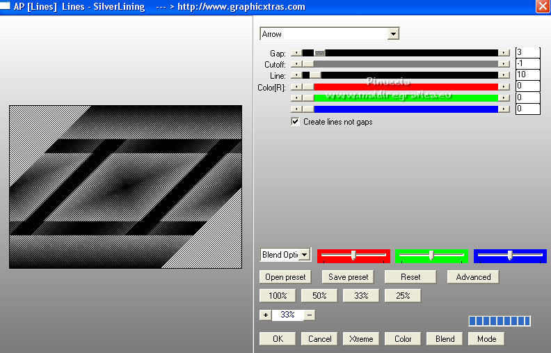
Task: Open the Arrow line type dropdown
Action: pyautogui.click(x=393, y=34)
